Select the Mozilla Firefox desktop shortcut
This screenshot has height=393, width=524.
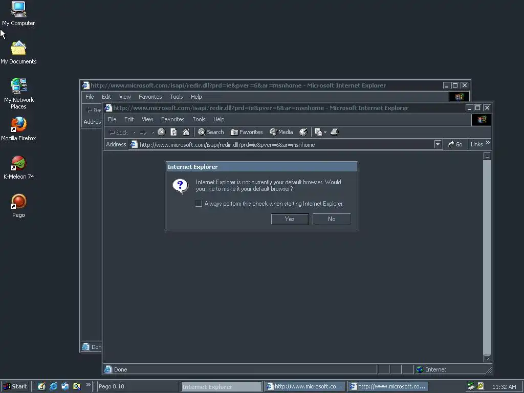[18, 129]
